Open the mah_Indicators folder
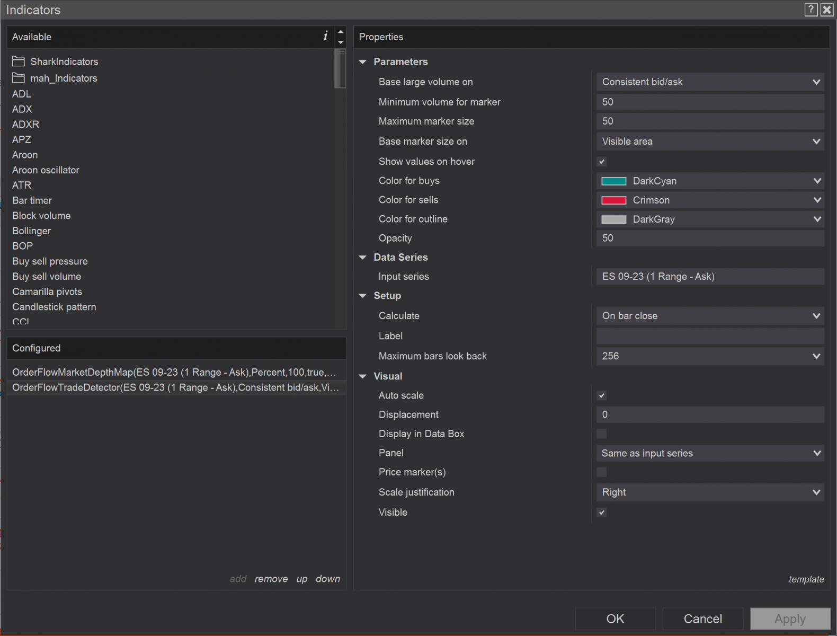The image size is (837, 636). click(x=63, y=78)
